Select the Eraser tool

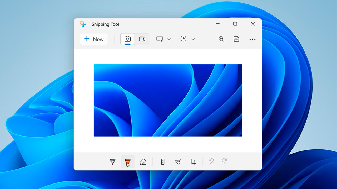pos(143,161)
